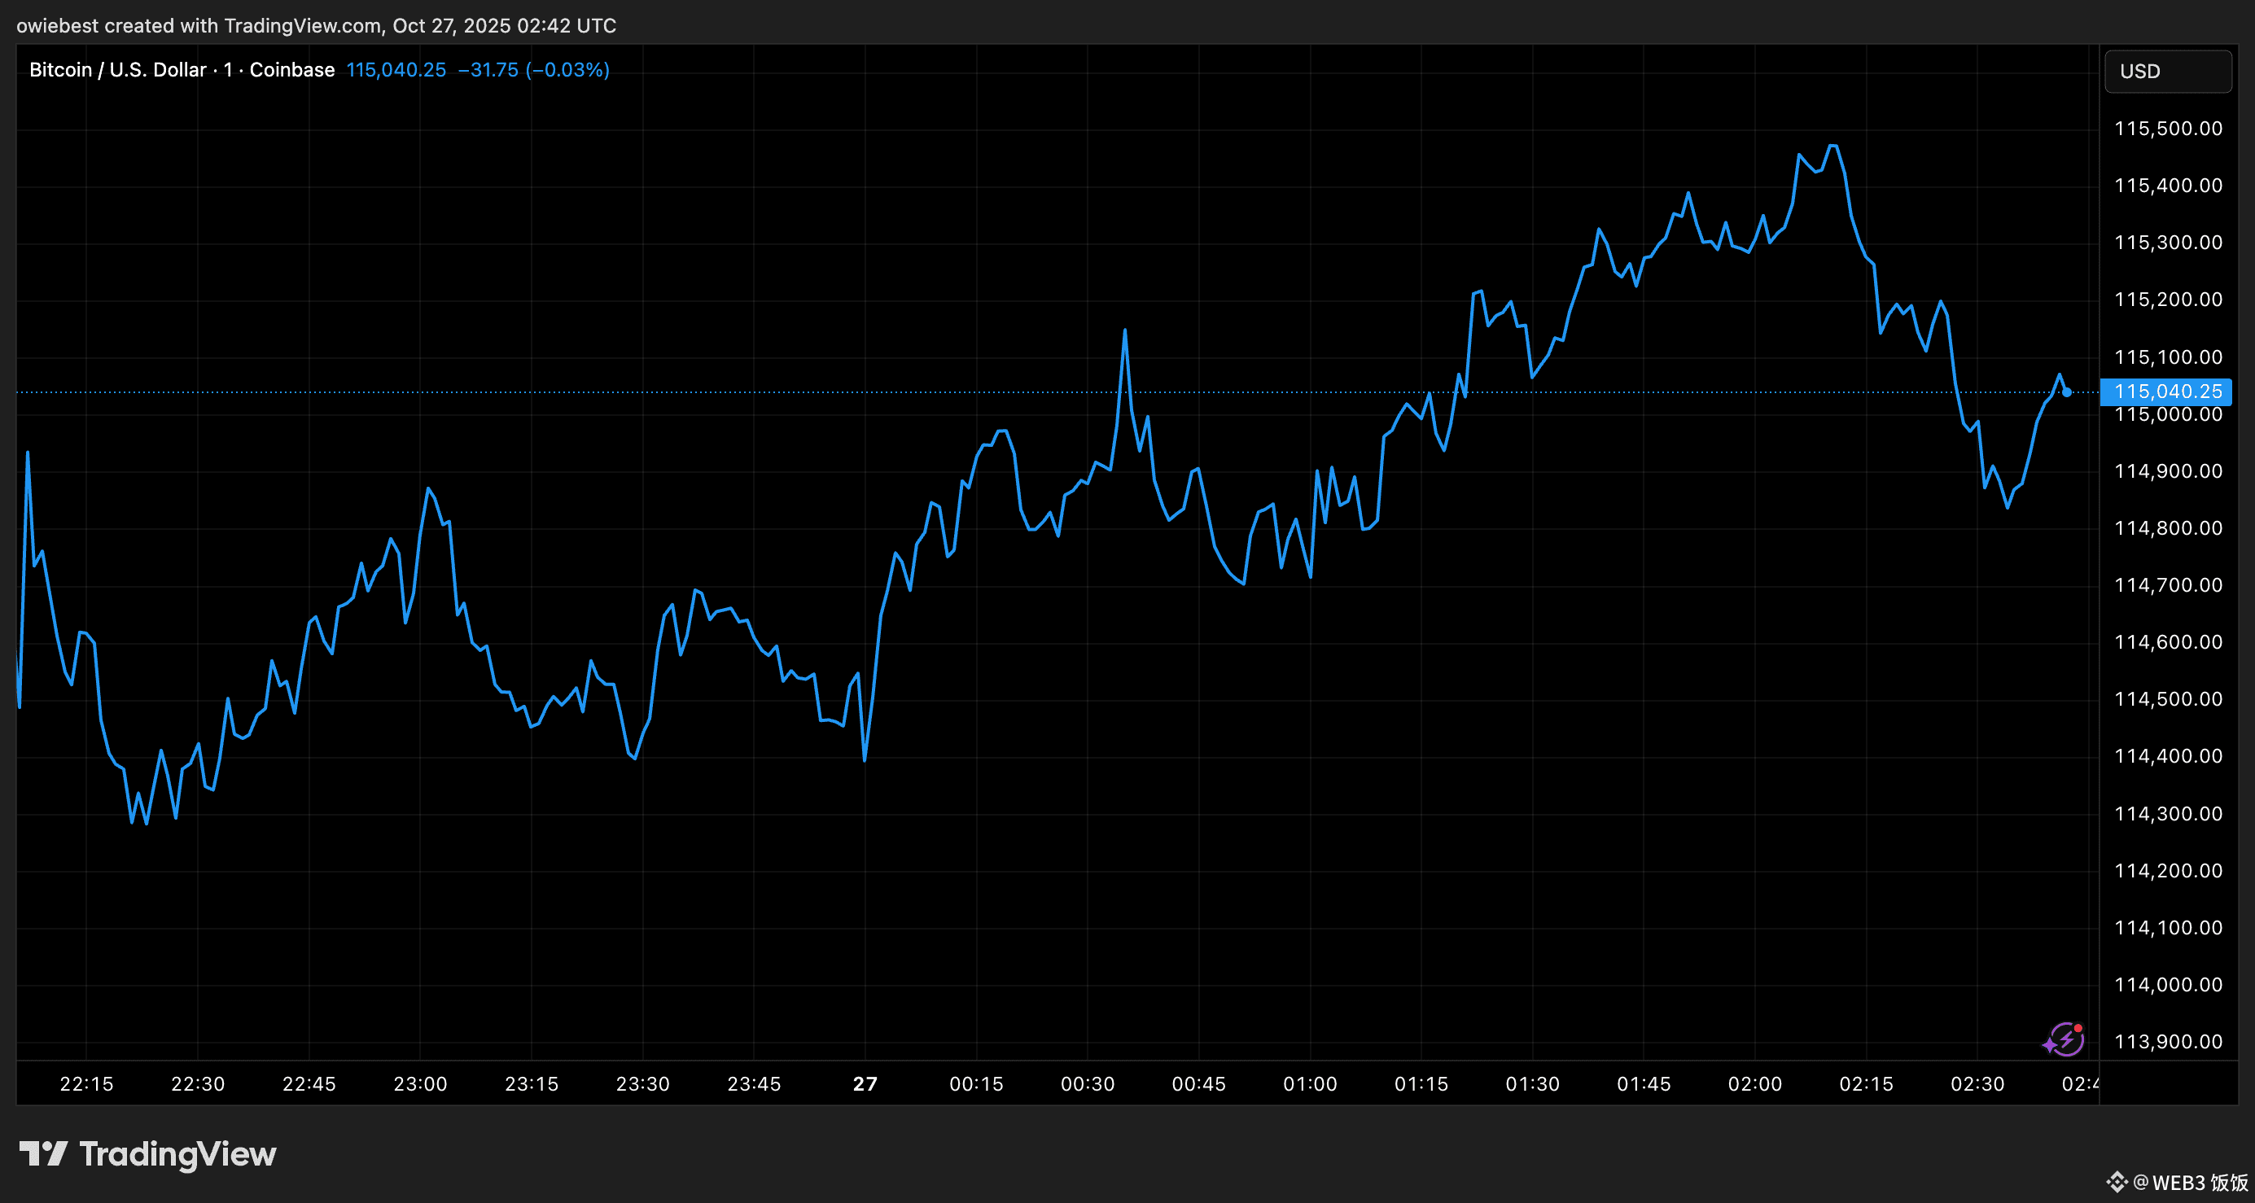
Task: Click the Binance watermark diamond icon
Action: (x=2117, y=1182)
